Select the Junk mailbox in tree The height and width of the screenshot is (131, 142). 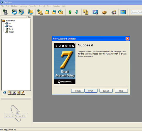(x=11, y=29)
